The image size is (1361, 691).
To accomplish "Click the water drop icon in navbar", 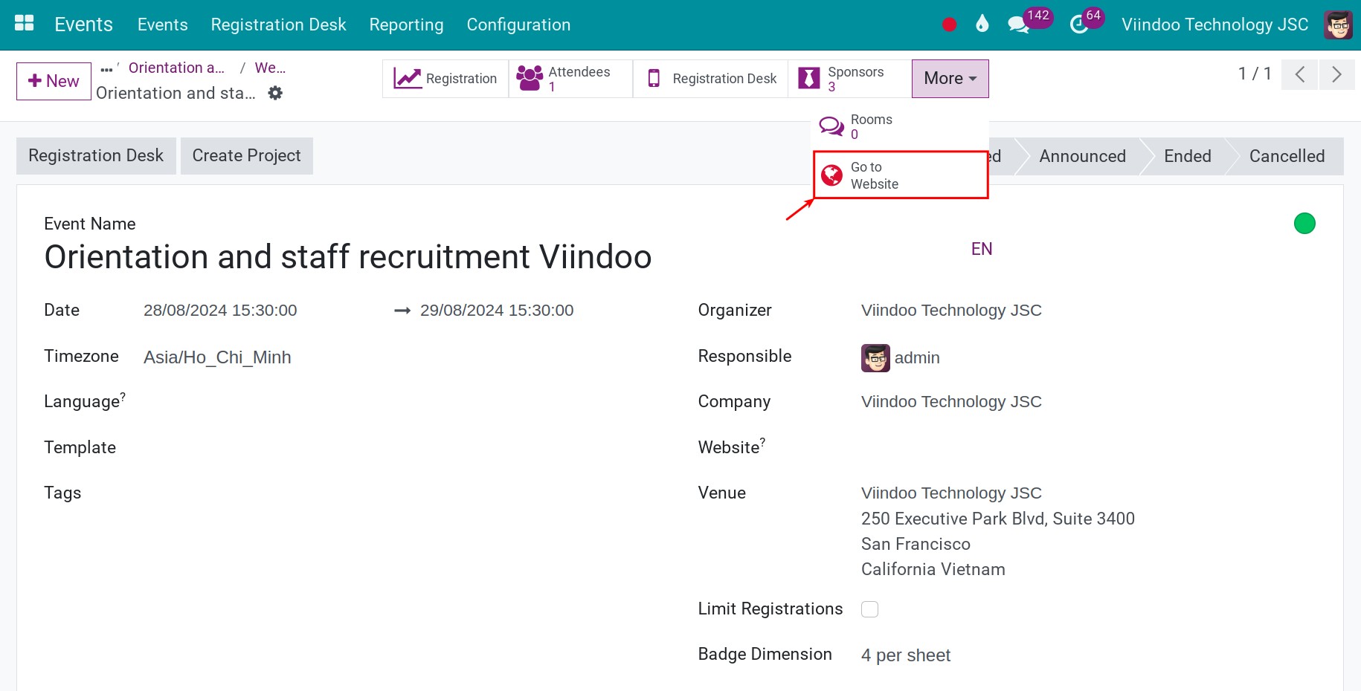I will coord(982,24).
